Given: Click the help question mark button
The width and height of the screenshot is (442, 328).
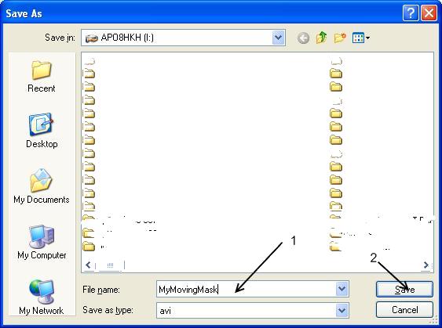Looking at the screenshot, I should [x=411, y=13].
